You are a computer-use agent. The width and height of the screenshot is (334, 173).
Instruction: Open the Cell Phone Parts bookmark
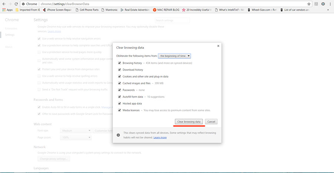click(x=87, y=10)
